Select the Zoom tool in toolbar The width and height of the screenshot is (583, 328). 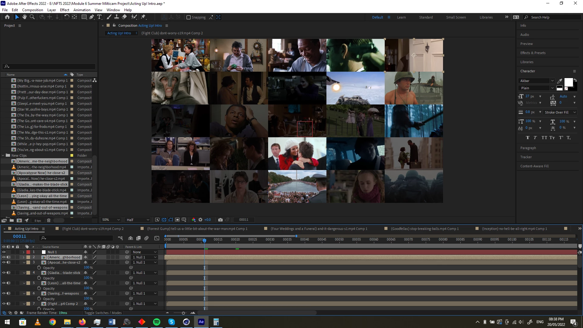tap(32, 17)
